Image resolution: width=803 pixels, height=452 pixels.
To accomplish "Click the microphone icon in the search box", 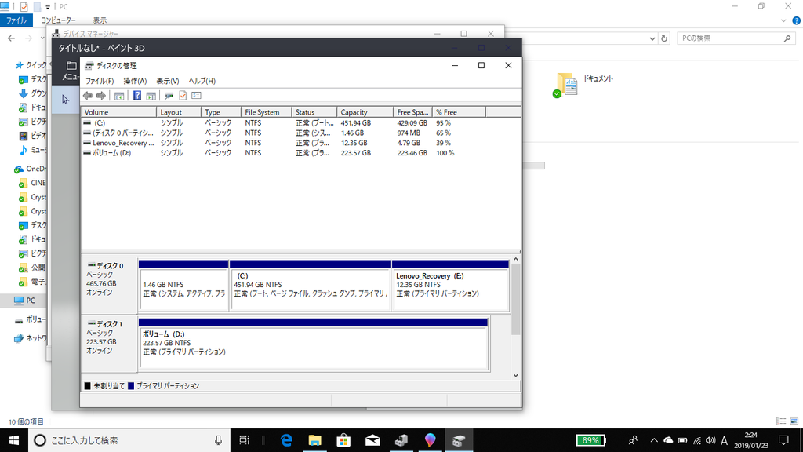I will tap(218, 440).
